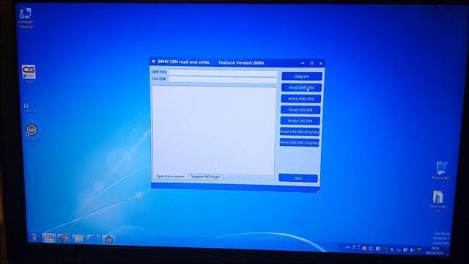
Task: Switch to Operation output tab
Action: (x=170, y=176)
